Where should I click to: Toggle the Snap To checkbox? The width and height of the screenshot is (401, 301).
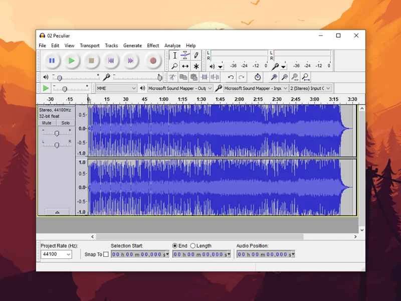coord(106,254)
